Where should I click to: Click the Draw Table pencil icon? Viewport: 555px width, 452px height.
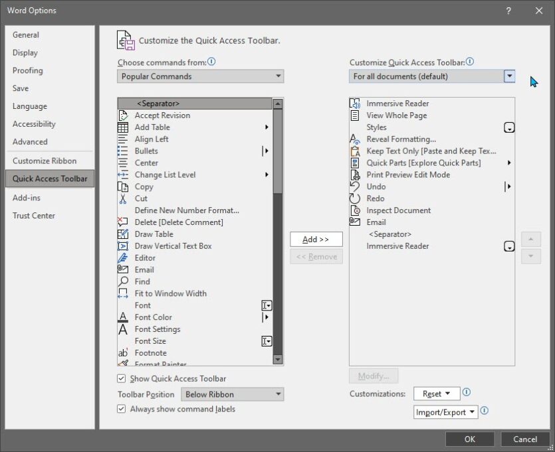pyautogui.click(x=123, y=234)
